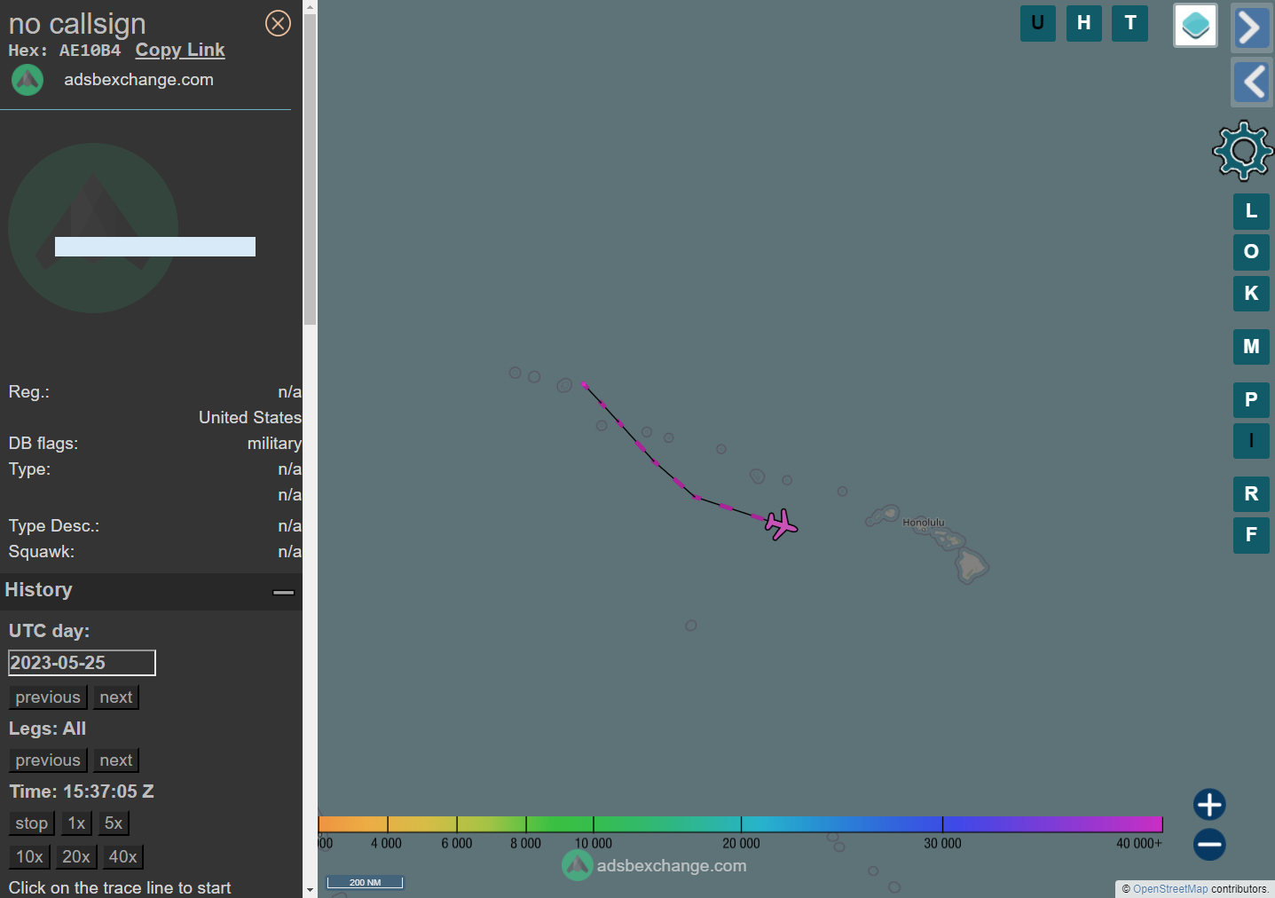
Task: Click the 200 NM scale bar
Action: tap(365, 882)
